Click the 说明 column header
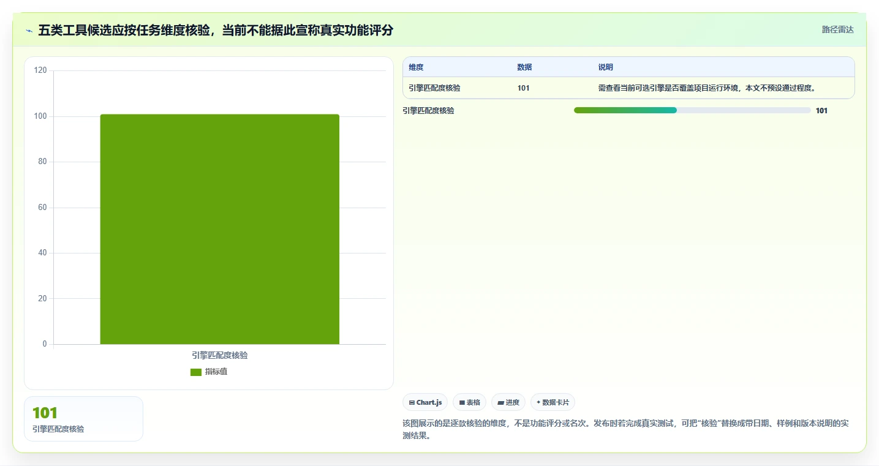The height and width of the screenshot is (466, 879). pos(605,67)
